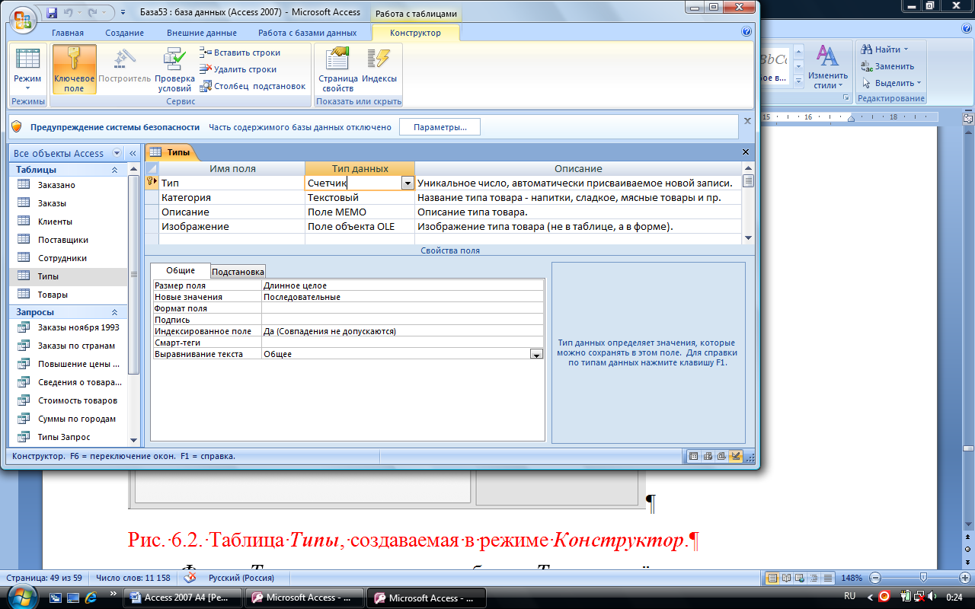Collapse the Запросы group
Image resolution: width=975 pixels, height=609 pixels.
pyautogui.click(x=114, y=312)
